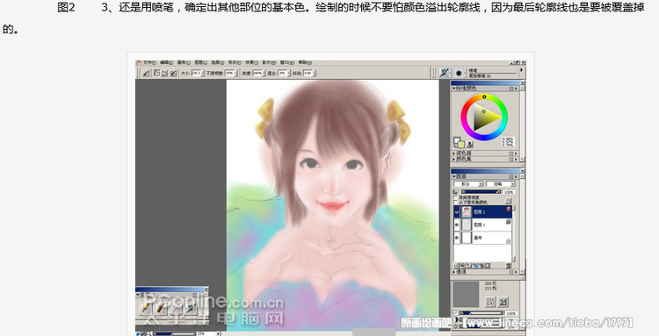
Task: Expand the 通道 channels panel
Action: coord(454,272)
